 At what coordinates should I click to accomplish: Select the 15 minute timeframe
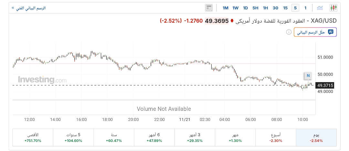click(285, 8)
